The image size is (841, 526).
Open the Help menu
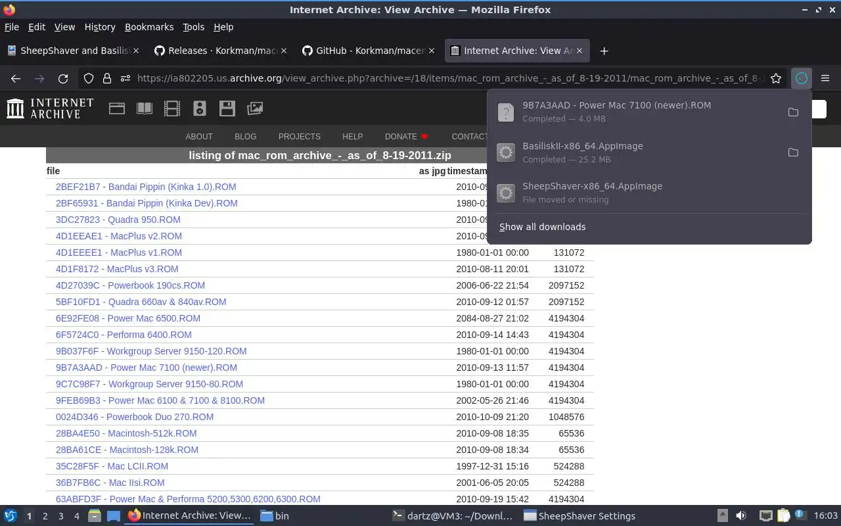pyautogui.click(x=223, y=27)
